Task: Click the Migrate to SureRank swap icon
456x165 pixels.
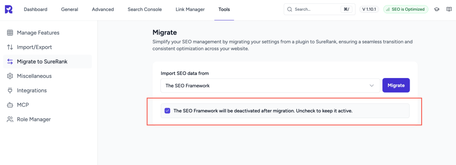Action: pos(10,62)
